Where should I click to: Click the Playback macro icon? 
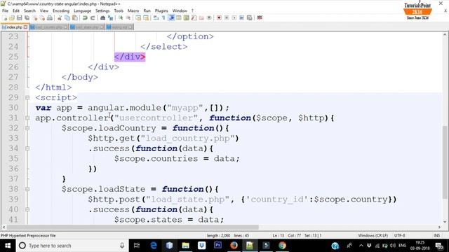click(x=234, y=17)
